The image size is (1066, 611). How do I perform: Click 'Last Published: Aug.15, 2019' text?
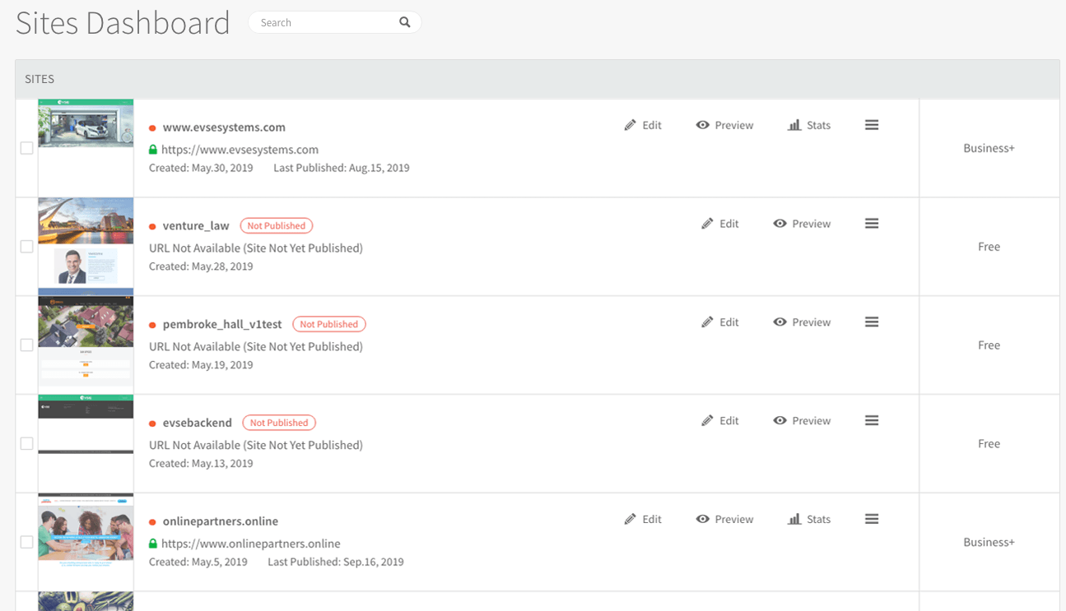coord(342,168)
